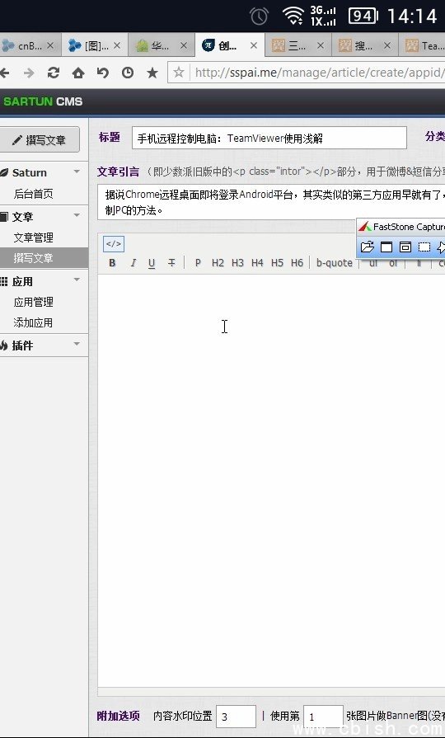Close the 华... browser tab
Viewport: 445px width, 738px height.
[x=184, y=45]
